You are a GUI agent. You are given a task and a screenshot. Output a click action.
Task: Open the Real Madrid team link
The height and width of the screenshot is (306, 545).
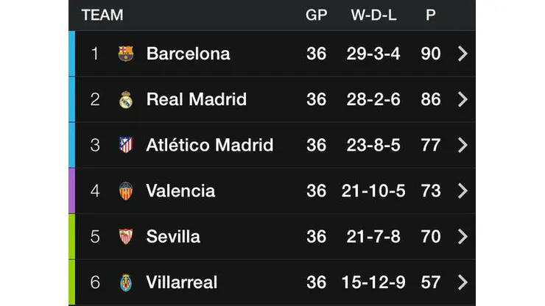point(196,99)
